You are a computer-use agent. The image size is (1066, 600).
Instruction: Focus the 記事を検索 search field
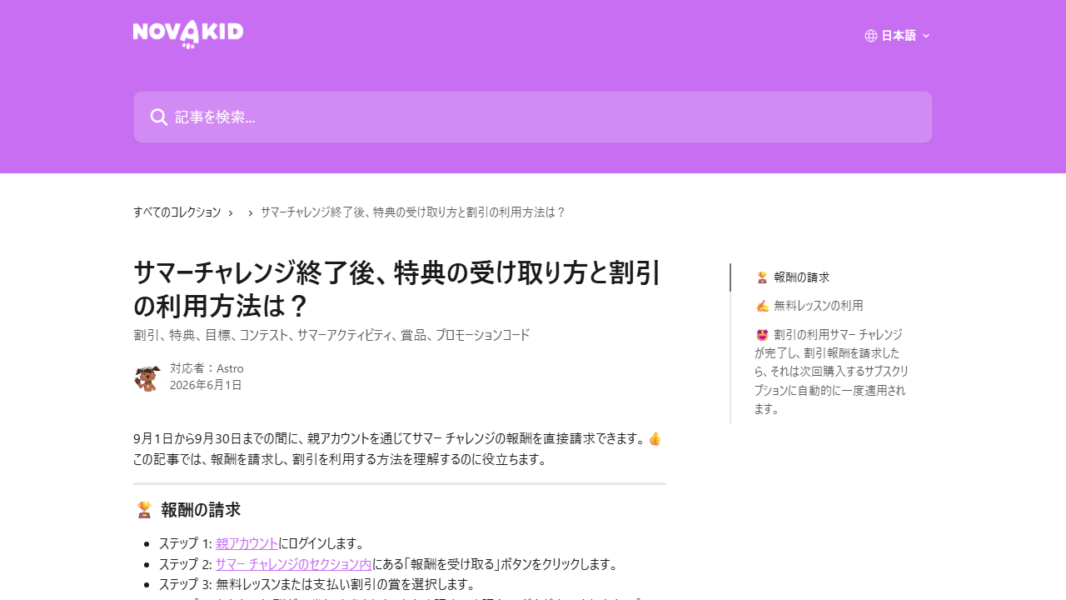(x=533, y=117)
